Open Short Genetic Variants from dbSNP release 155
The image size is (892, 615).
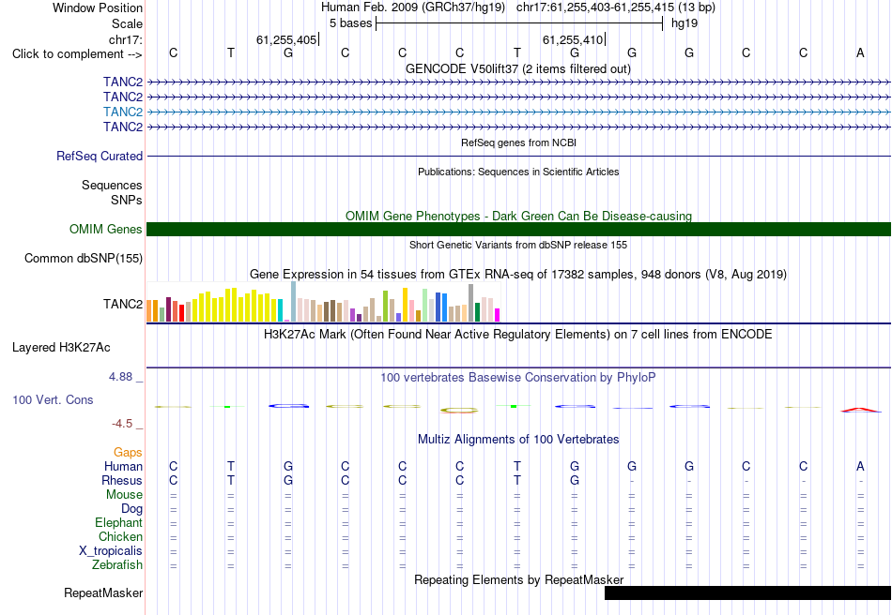[518, 245]
